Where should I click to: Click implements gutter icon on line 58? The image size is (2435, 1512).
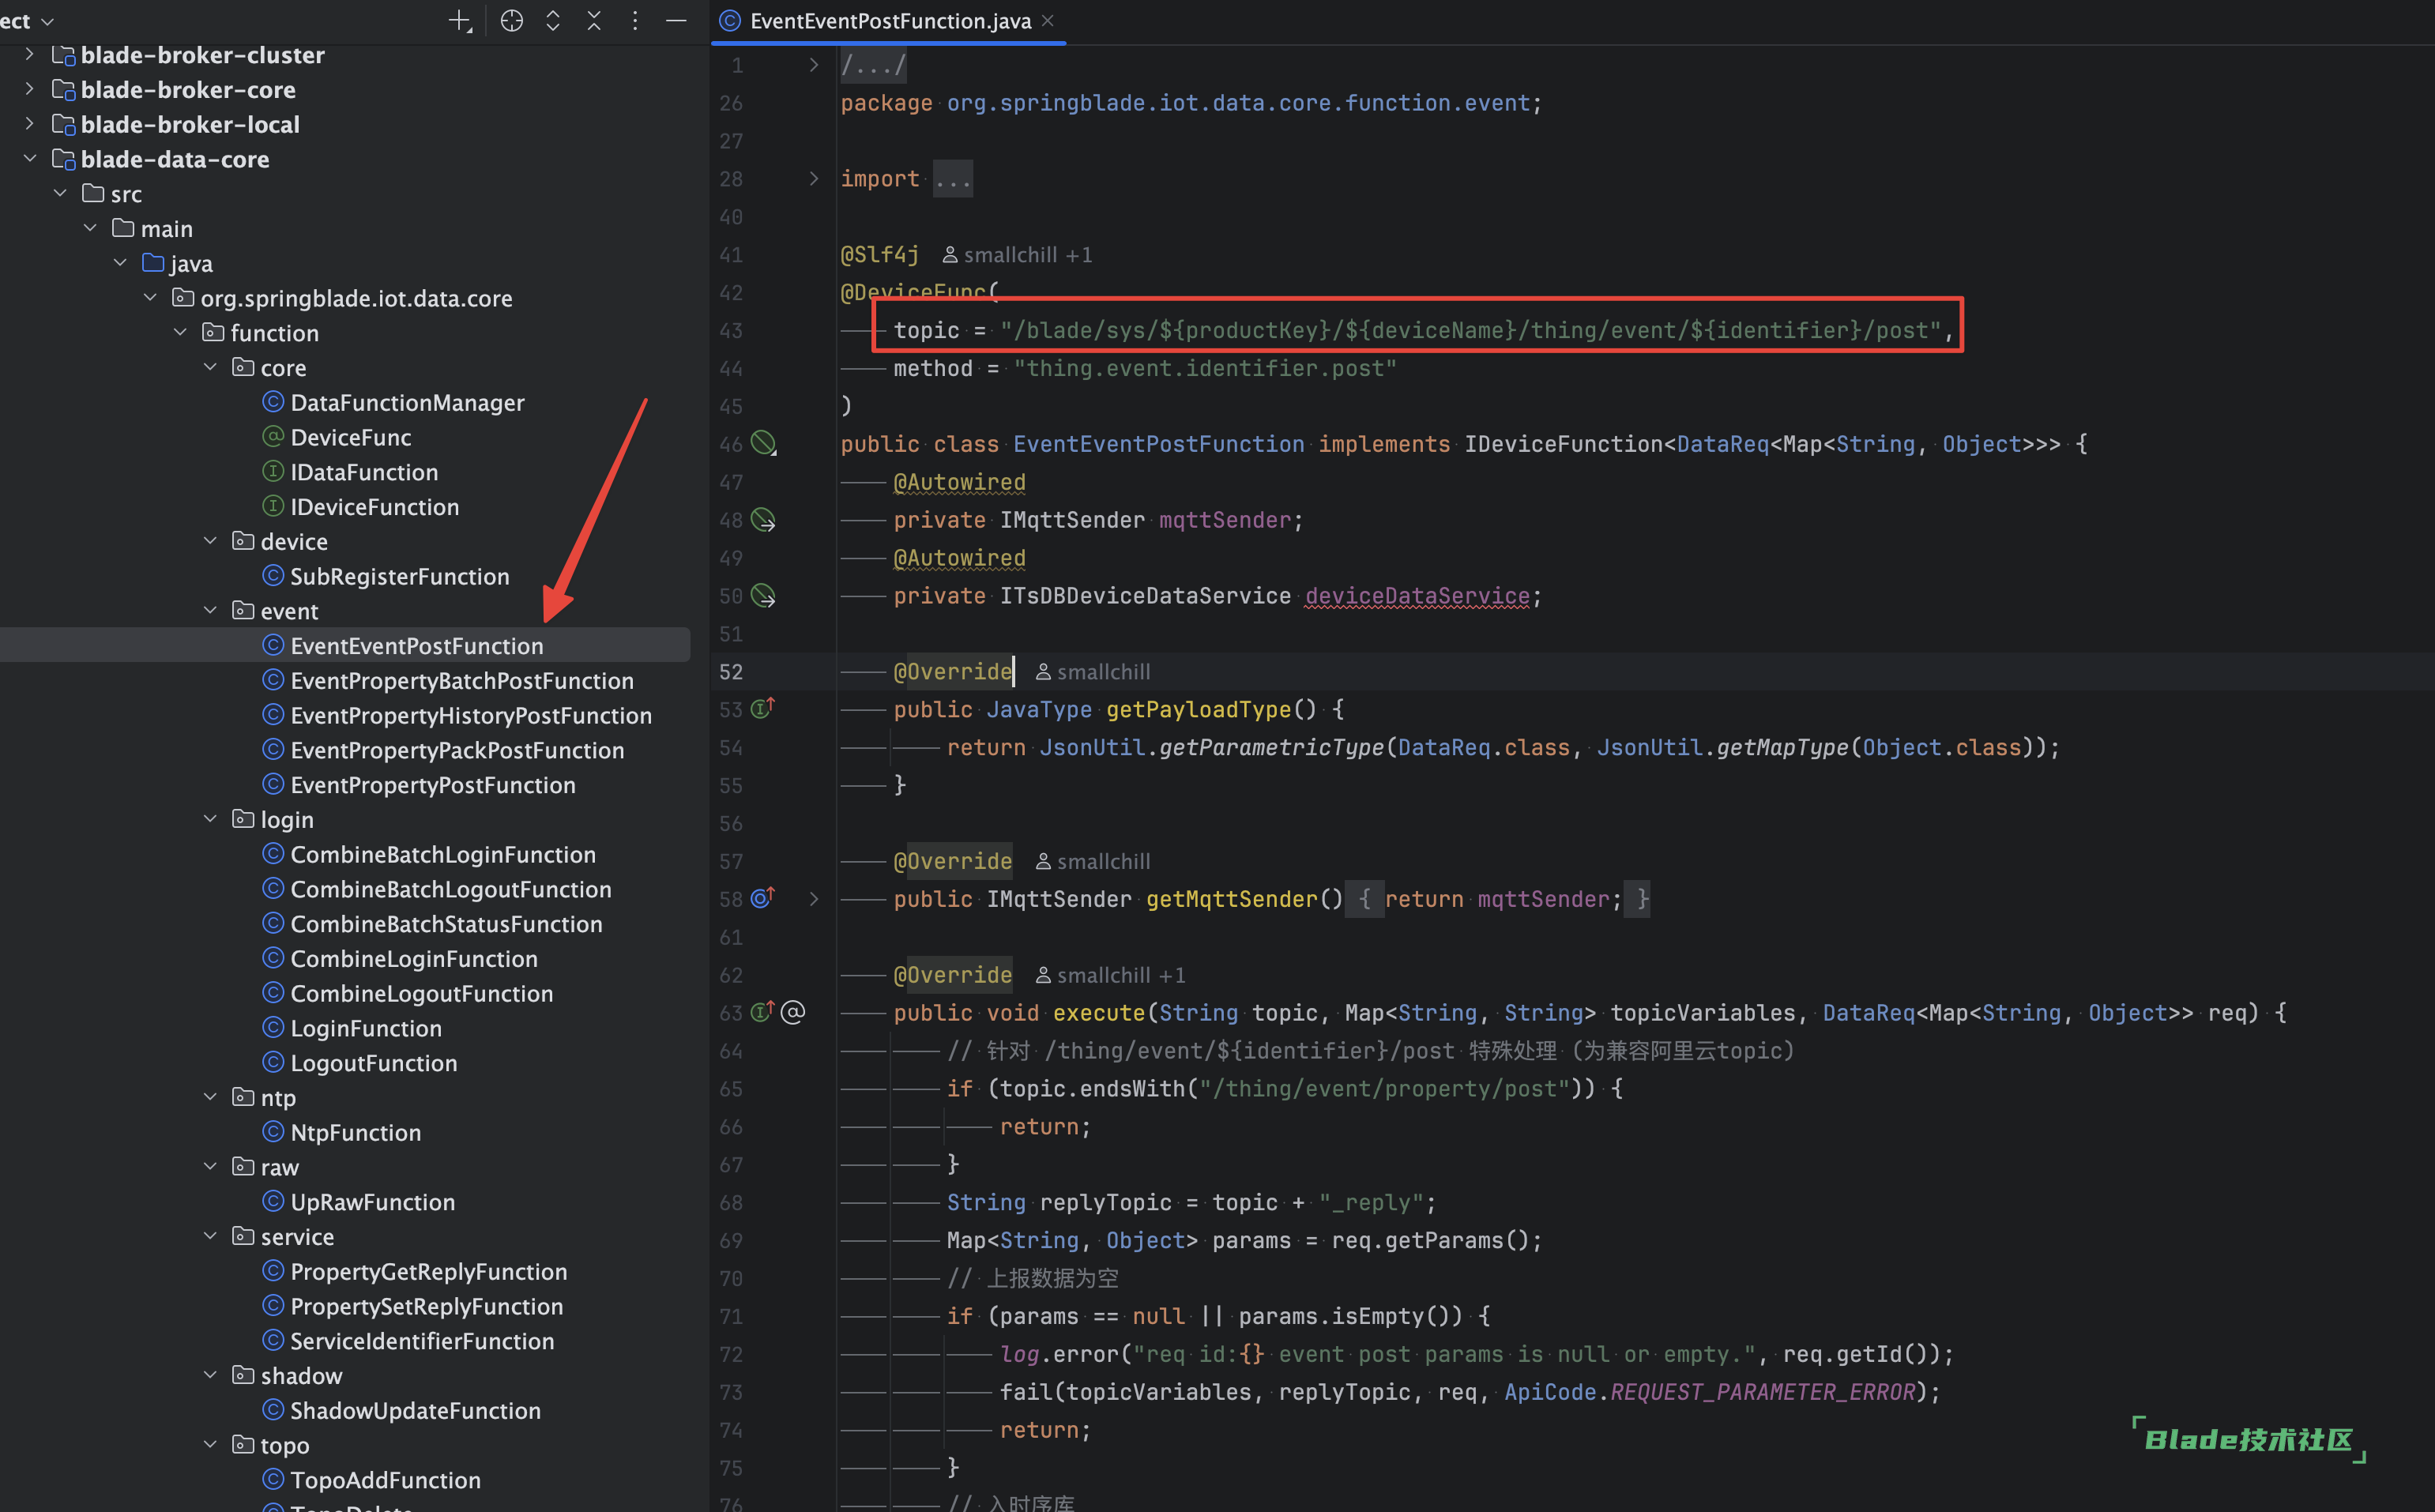point(763,898)
